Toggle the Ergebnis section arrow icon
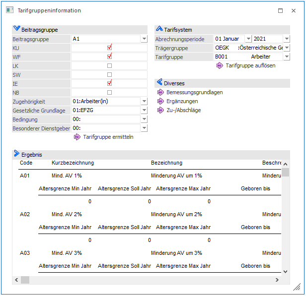Viewport: 306px width, 296px height. 16,154
